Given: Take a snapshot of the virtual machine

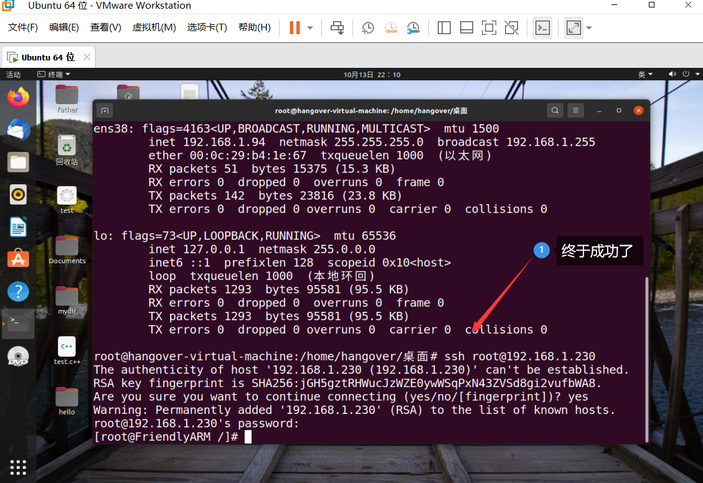Looking at the screenshot, I should [x=367, y=27].
